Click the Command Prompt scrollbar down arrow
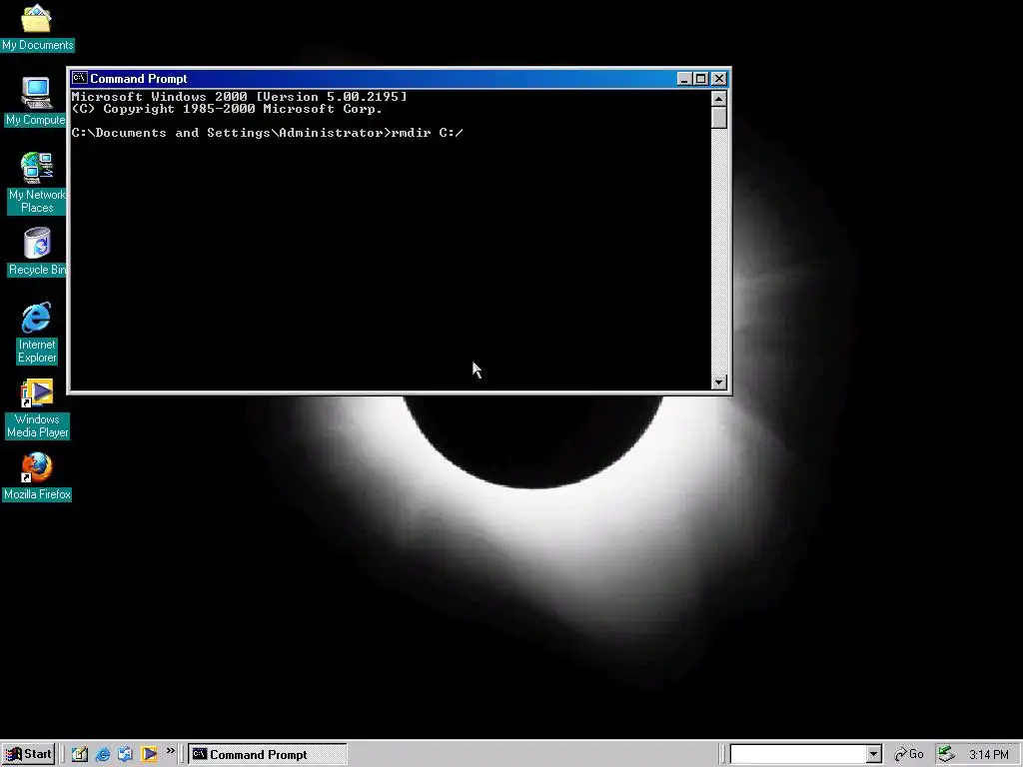 tap(719, 383)
